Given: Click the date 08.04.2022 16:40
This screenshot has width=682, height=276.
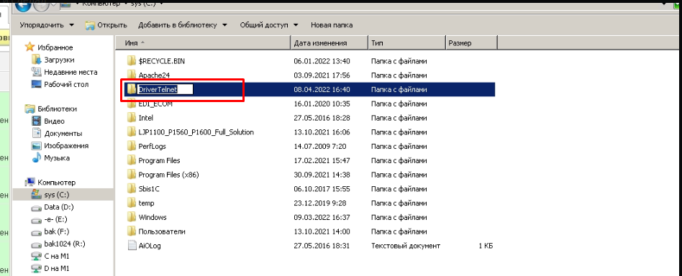Looking at the screenshot, I should (322, 90).
